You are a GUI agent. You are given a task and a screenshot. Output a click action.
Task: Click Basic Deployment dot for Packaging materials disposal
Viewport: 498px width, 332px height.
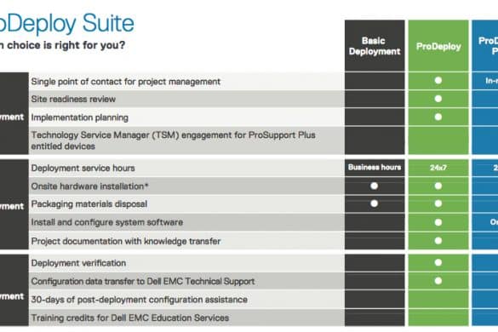[375, 203]
